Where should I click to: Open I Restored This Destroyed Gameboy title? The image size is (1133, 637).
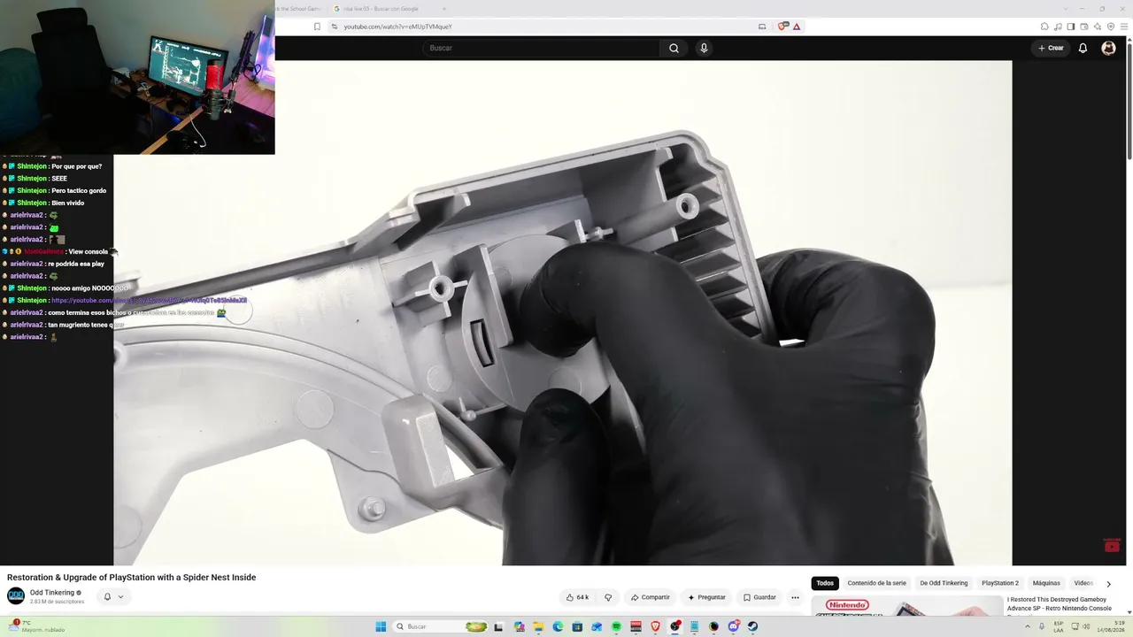[1059, 603]
